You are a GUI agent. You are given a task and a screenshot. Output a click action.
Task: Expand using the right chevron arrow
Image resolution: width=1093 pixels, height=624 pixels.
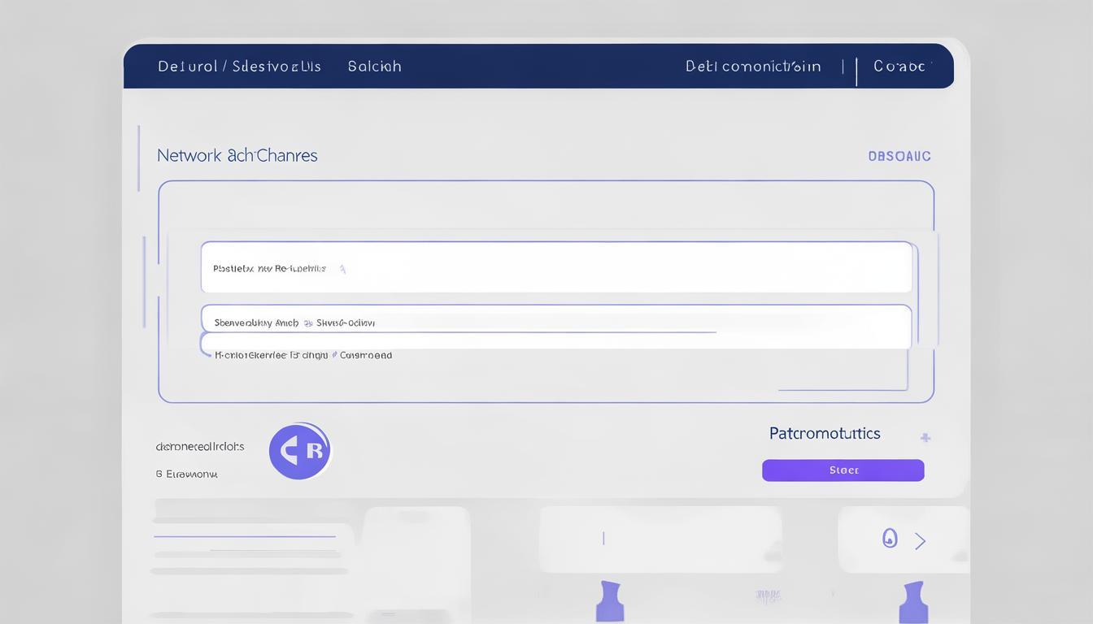[921, 541]
